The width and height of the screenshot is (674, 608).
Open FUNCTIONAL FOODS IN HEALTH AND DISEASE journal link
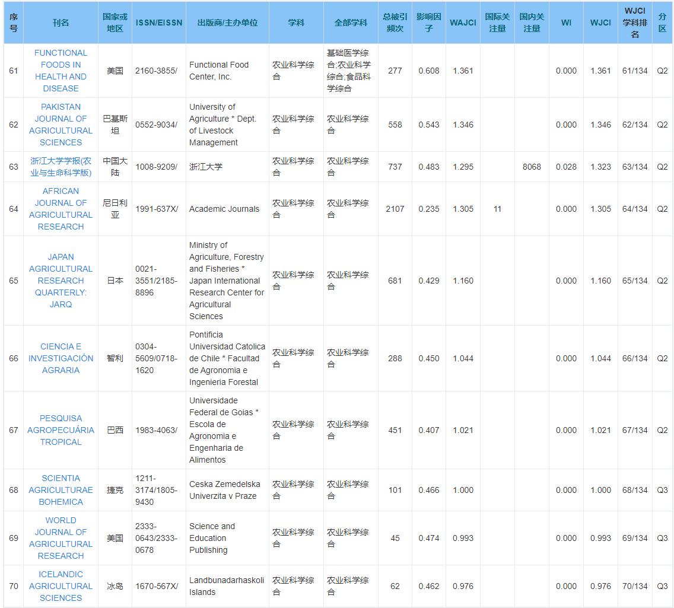click(61, 71)
